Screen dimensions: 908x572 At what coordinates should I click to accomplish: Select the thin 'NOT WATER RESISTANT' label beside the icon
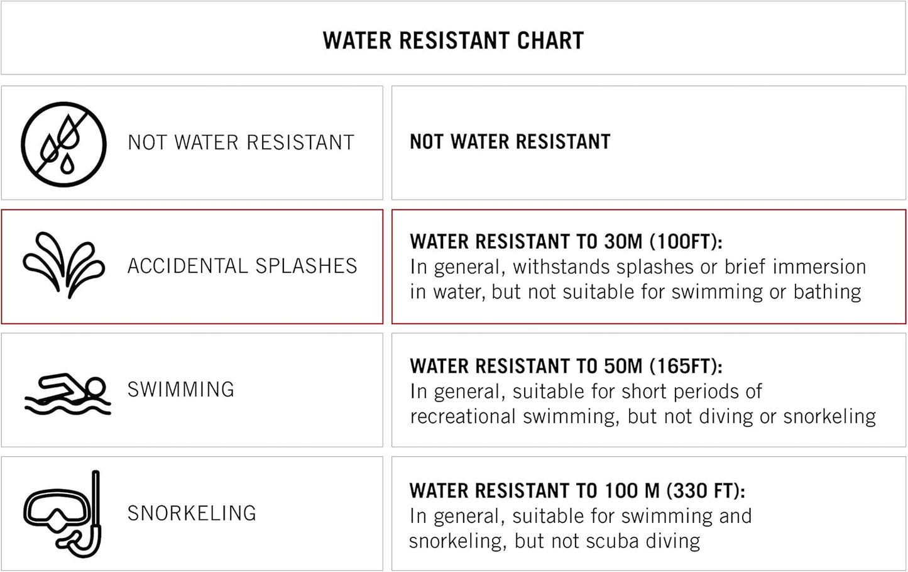click(x=241, y=143)
